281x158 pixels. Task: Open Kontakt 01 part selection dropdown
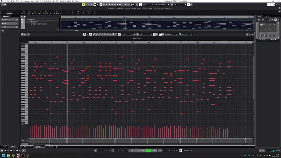[171, 34]
